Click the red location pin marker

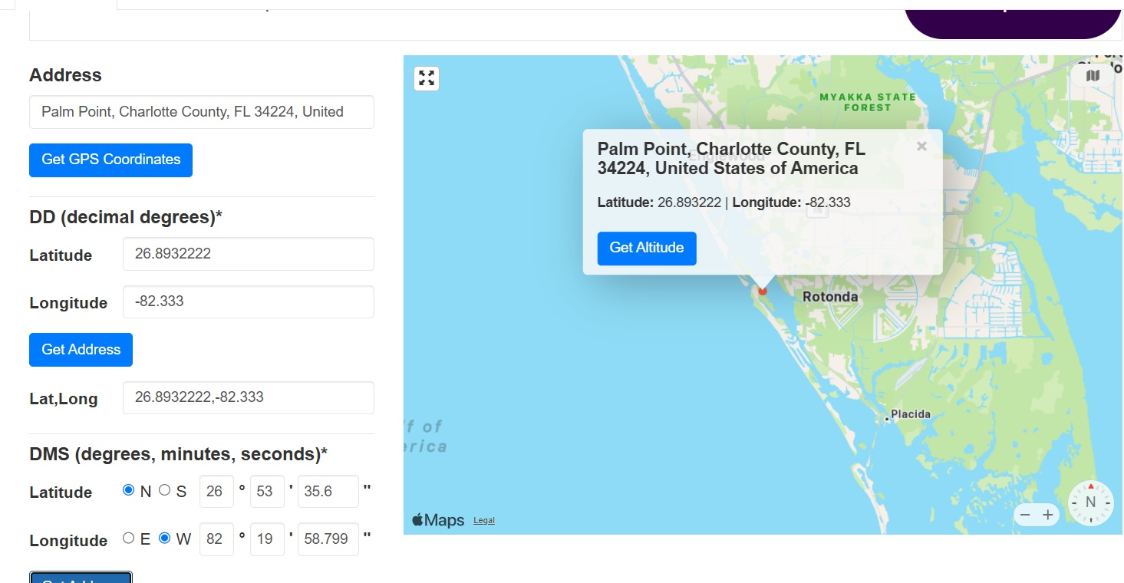click(762, 290)
